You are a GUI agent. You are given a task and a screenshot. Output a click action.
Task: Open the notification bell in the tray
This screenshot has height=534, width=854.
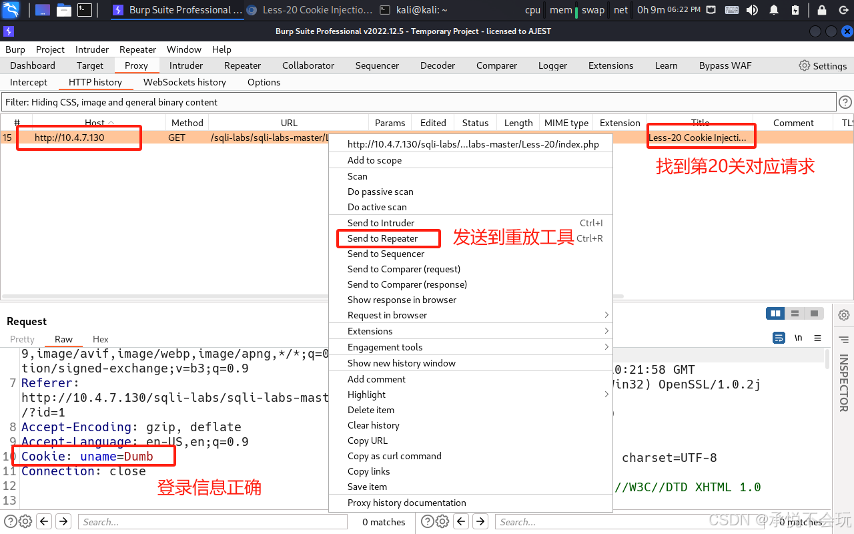coord(774,9)
